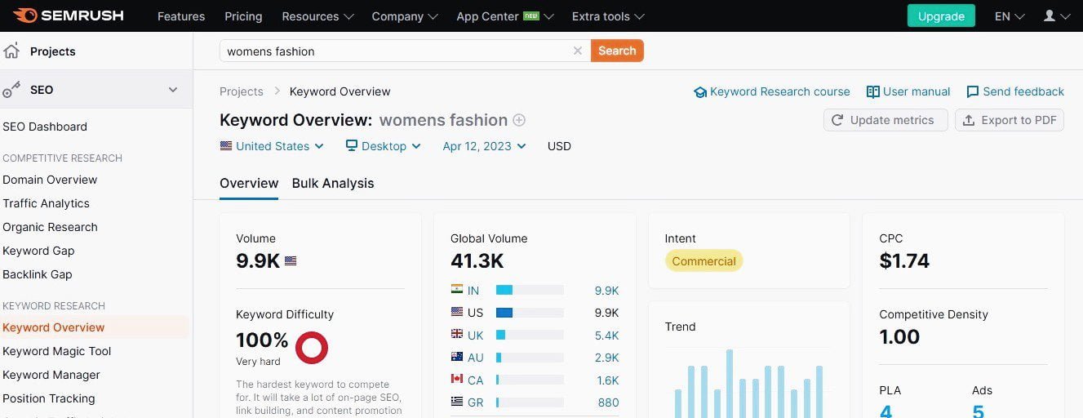
Task: Click the AU country link
Action: (476, 358)
